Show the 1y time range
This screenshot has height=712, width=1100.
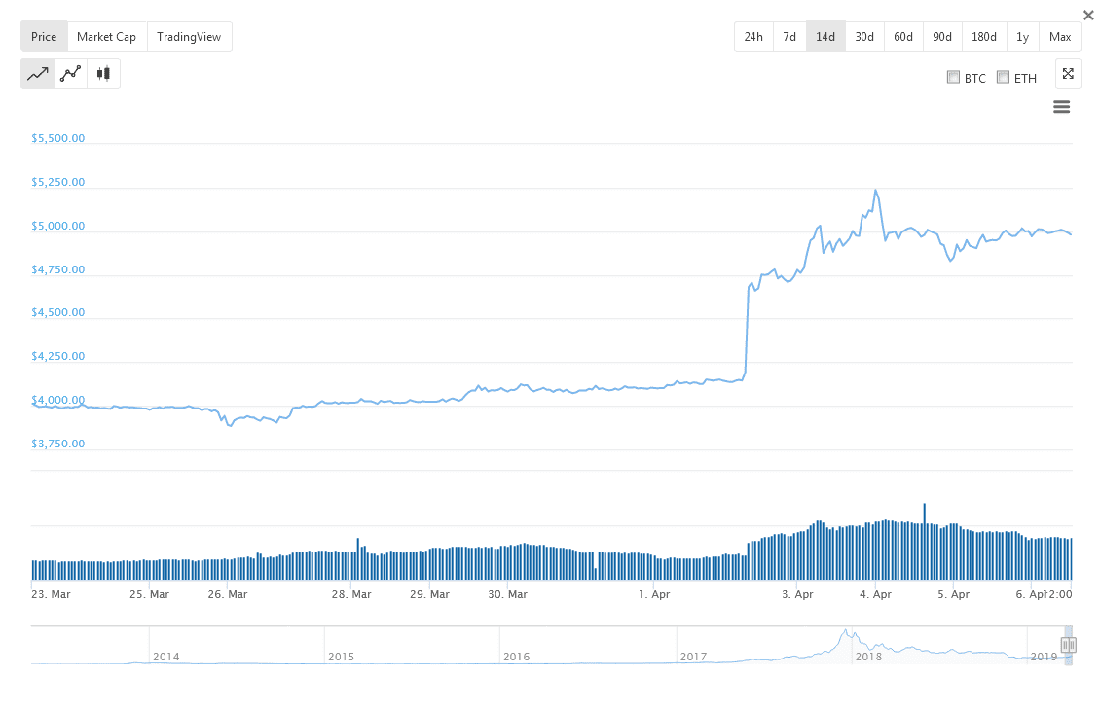pyautogui.click(x=1022, y=36)
